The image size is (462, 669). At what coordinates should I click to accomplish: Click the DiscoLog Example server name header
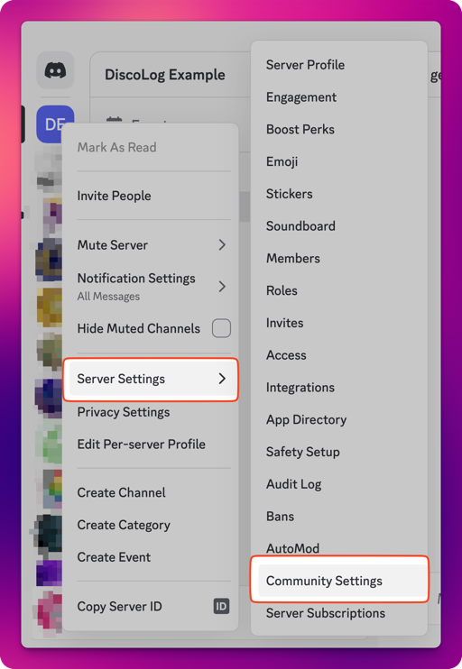pyautogui.click(x=165, y=75)
